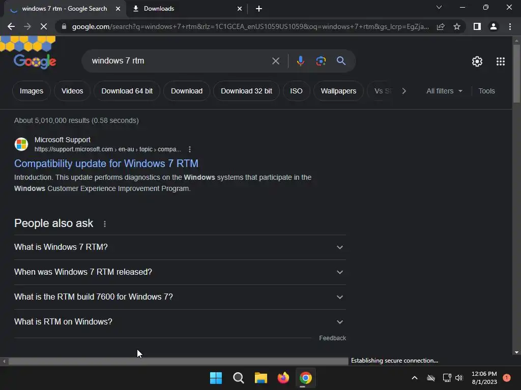This screenshot has width=521, height=390.
Task: Switch to the Downloads tab
Action: click(x=186, y=9)
